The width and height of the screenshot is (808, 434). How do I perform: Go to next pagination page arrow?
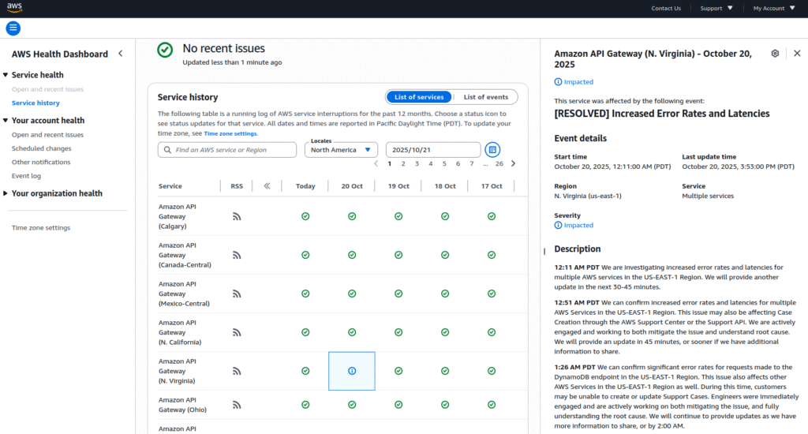coord(513,164)
